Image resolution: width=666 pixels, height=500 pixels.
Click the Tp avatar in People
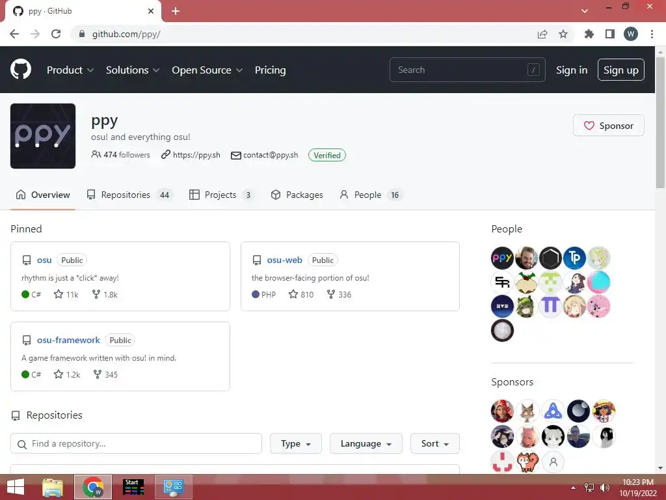[x=575, y=258]
